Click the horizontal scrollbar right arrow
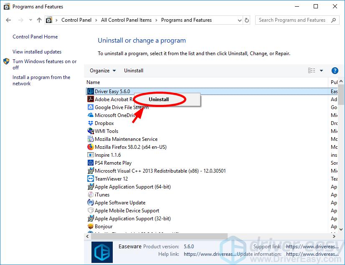The width and height of the screenshot is (345, 265). pos(334,237)
